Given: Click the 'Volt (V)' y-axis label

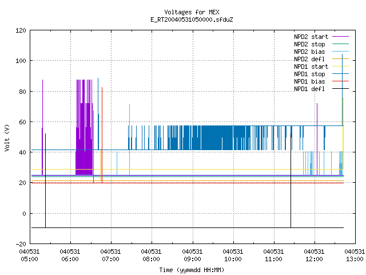Looking at the screenshot, I should (x=7, y=137).
